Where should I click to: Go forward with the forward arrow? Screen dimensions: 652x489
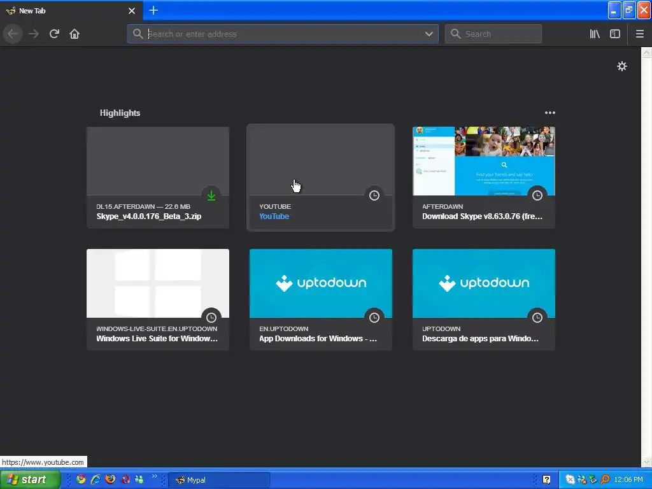34,34
